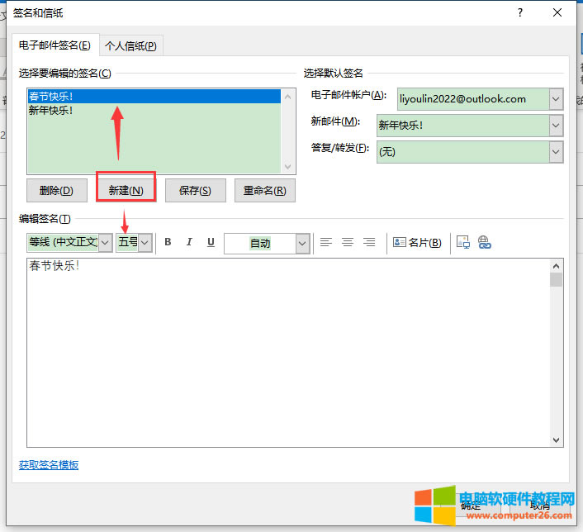Expand the 新邮件 default signature dropdown
This screenshot has height=532, width=583.
(x=556, y=126)
